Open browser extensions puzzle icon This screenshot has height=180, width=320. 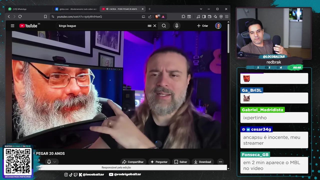click(183, 16)
